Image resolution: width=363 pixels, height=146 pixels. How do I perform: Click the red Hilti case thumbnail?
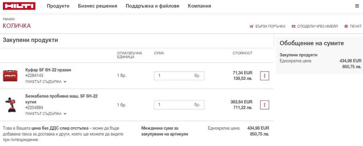[x=10, y=76]
